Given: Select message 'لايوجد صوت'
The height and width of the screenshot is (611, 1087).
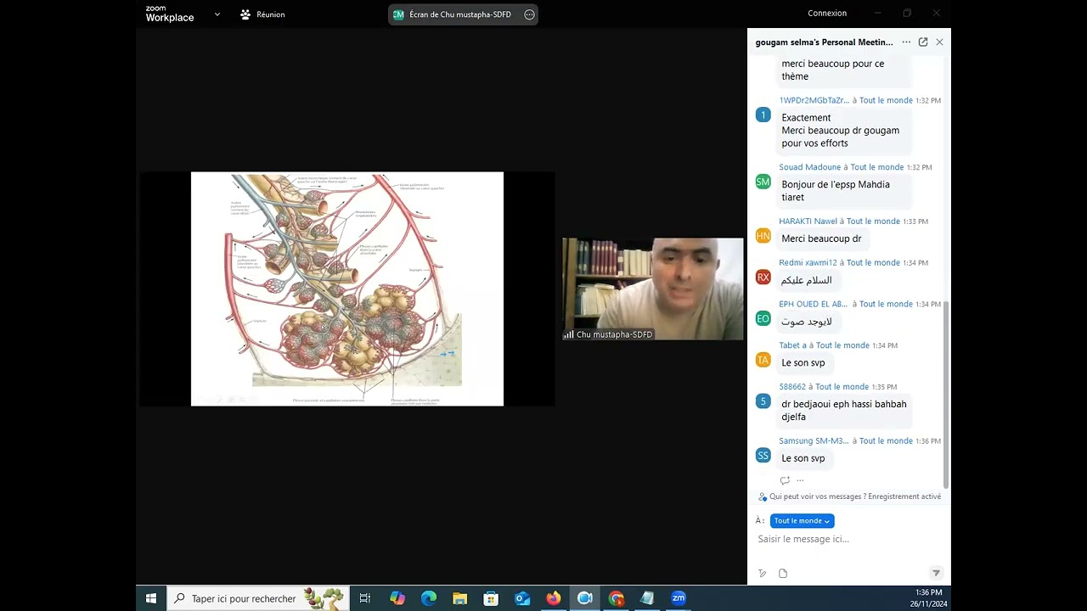Looking at the screenshot, I should [x=807, y=322].
